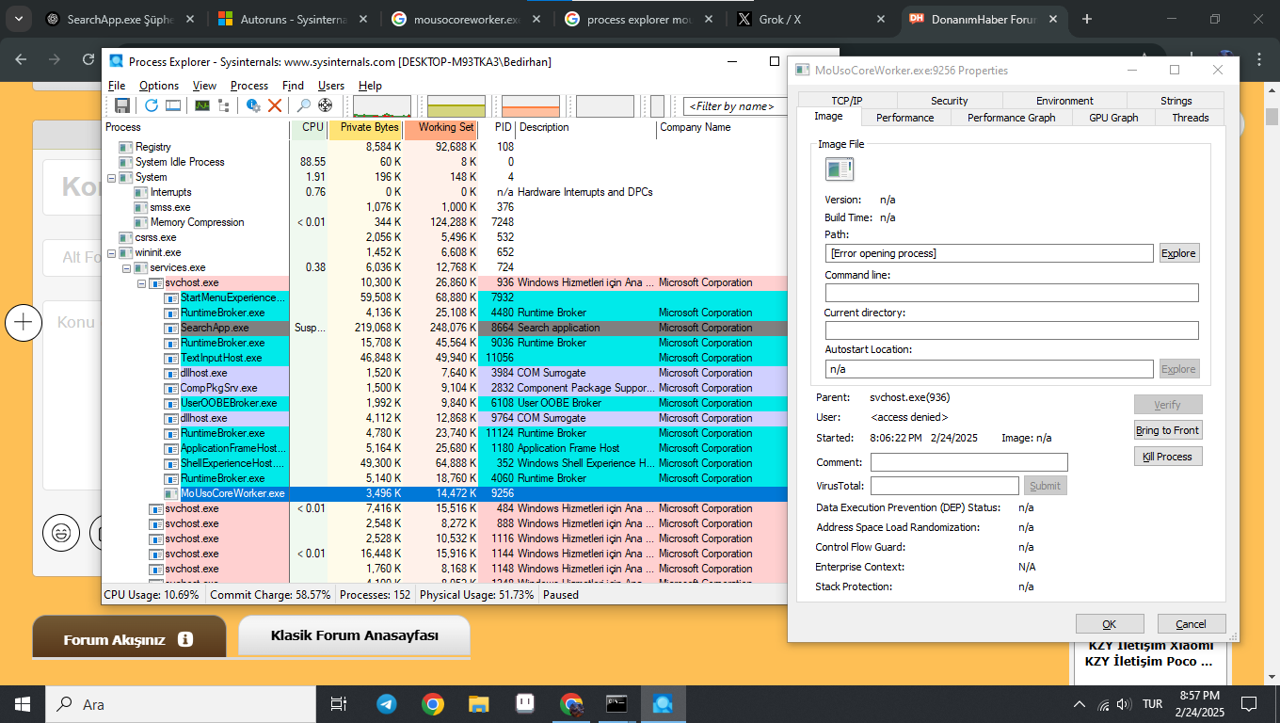Click the Filter by name field
This screenshot has height=723, width=1280.
[x=733, y=106]
